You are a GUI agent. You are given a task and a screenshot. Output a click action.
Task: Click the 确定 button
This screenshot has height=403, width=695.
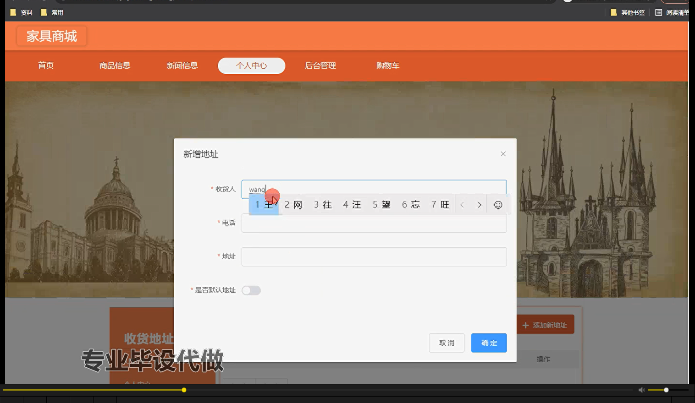(x=489, y=343)
